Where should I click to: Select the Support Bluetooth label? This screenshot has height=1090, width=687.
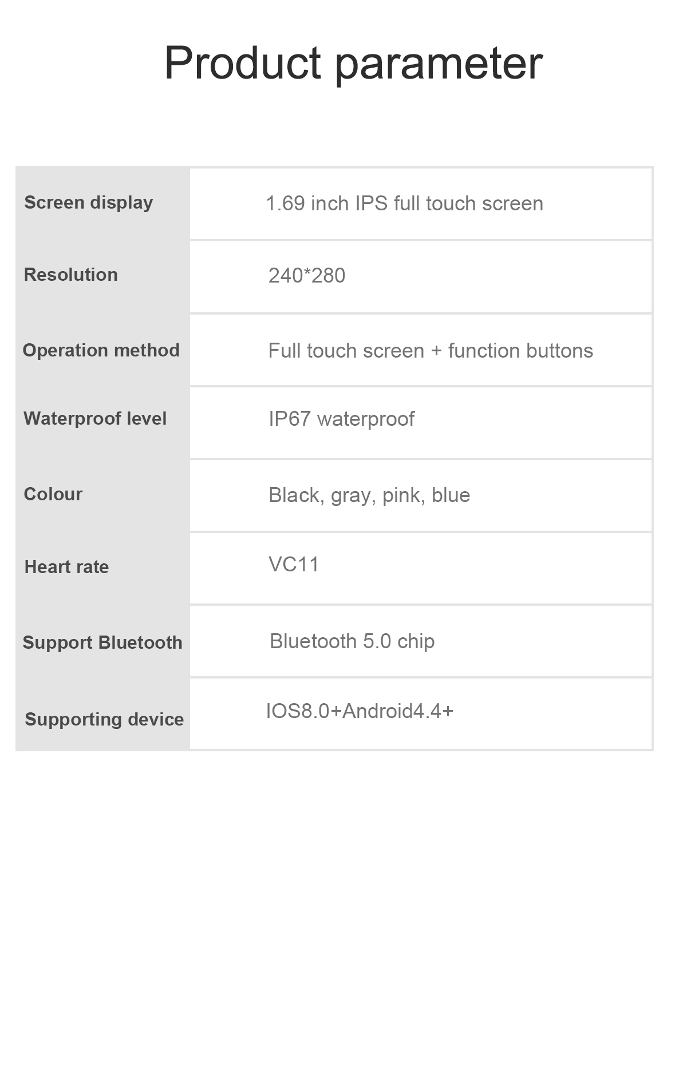102,642
